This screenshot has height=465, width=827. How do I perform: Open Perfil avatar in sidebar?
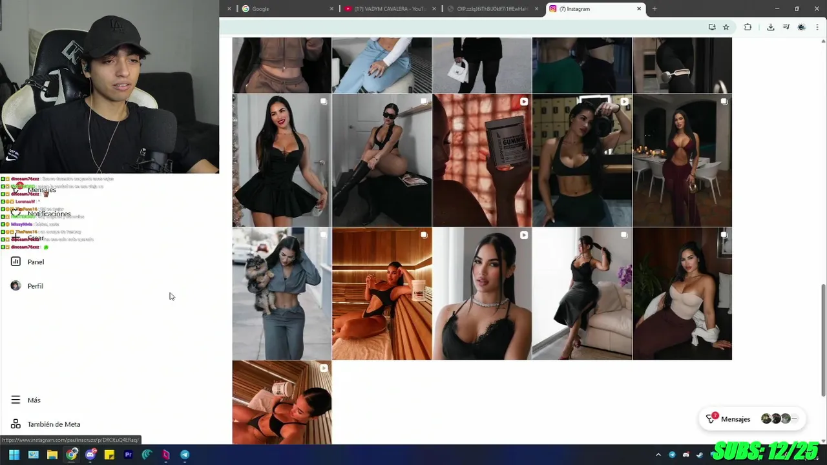coord(16,285)
